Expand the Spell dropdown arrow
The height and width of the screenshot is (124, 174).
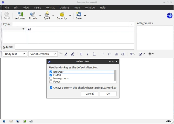pyautogui.click(x=53, y=16)
